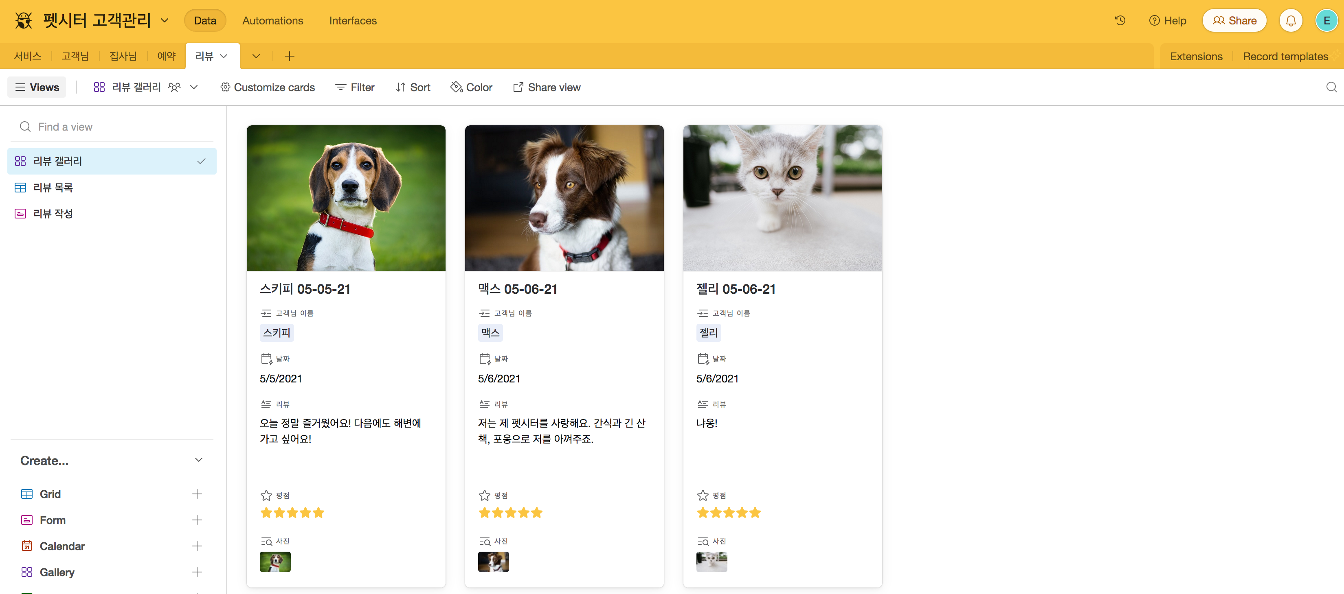The image size is (1344, 594).
Task: Open the Sort options
Action: (413, 87)
